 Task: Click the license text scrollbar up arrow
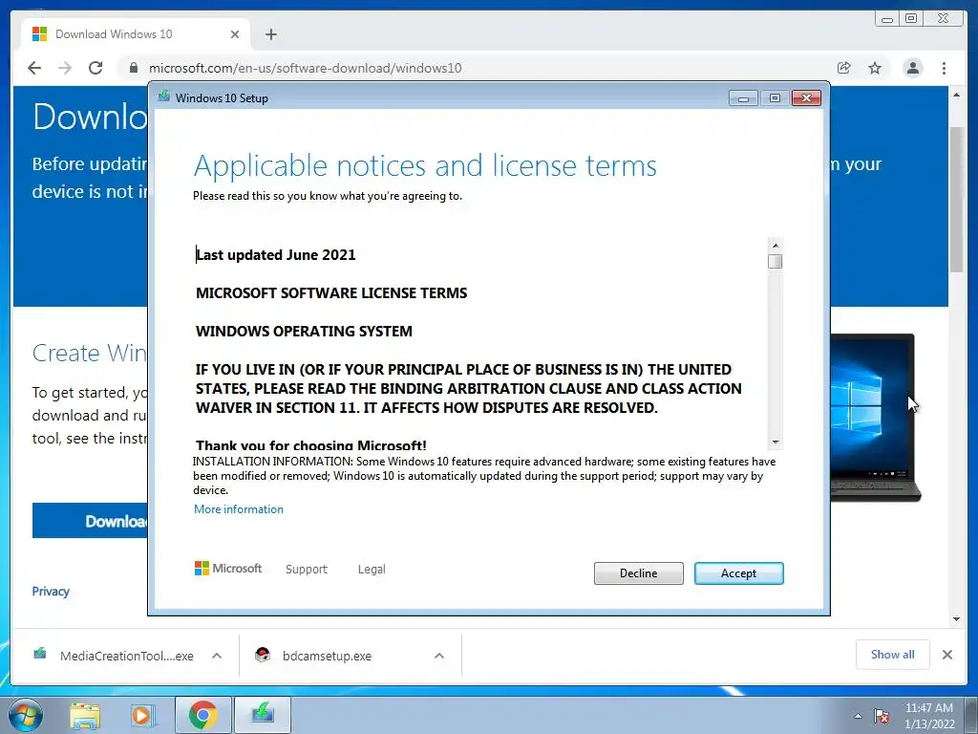[x=776, y=246]
